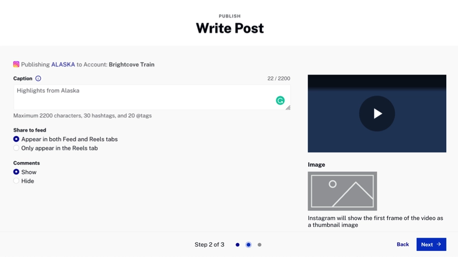Click the image placeholder thumbnail
The height and width of the screenshot is (257, 458).
(x=342, y=191)
